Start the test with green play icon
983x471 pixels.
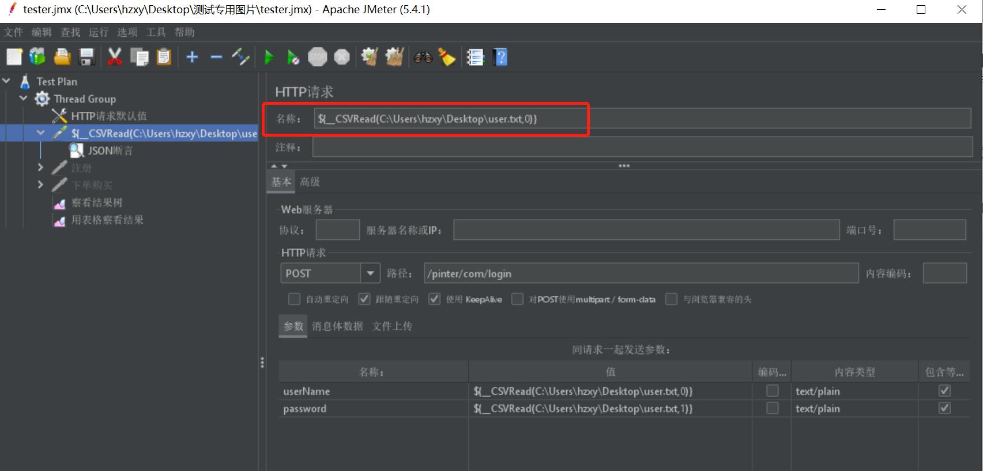pos(269,57)
